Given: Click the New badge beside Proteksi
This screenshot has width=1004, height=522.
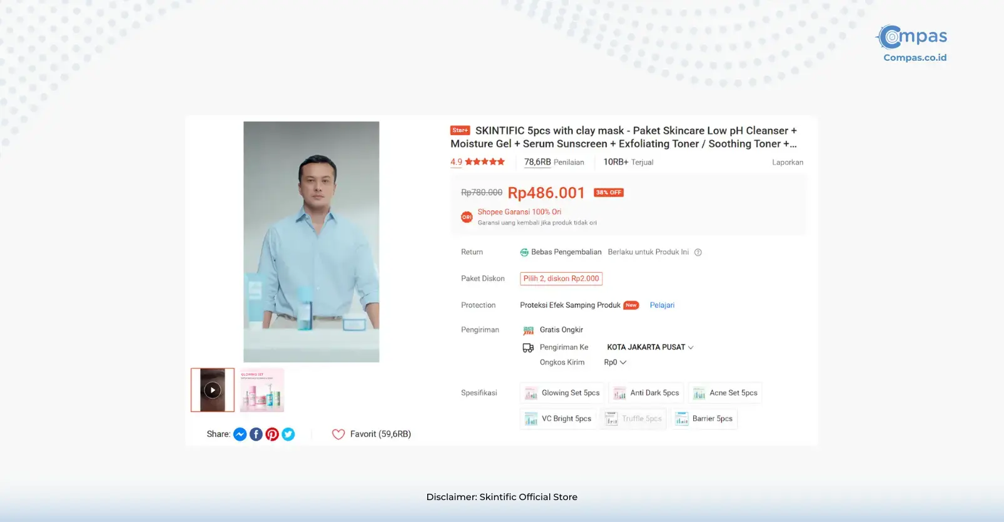Looking at the screenshot, I should 632,305.
